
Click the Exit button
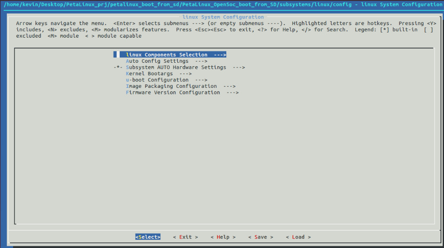tap(185, 237)
